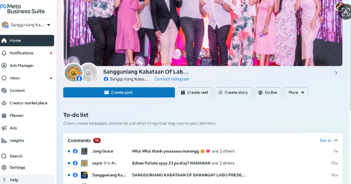351x184 pixels.
Task: Click the Meta Business Suite logo
Action: click(x=22, y=9)
